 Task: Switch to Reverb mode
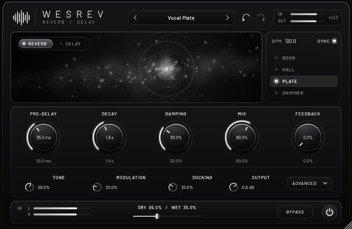tap(36, 44)
